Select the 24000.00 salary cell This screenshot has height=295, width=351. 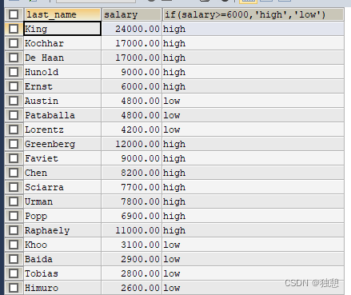[x=132, y=29]
